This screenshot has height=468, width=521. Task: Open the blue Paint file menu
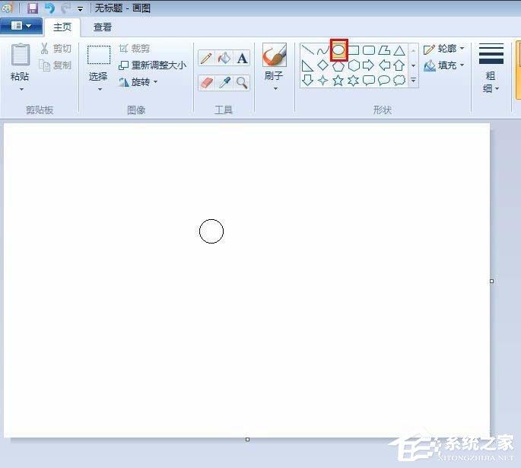(x=21, y=26)
